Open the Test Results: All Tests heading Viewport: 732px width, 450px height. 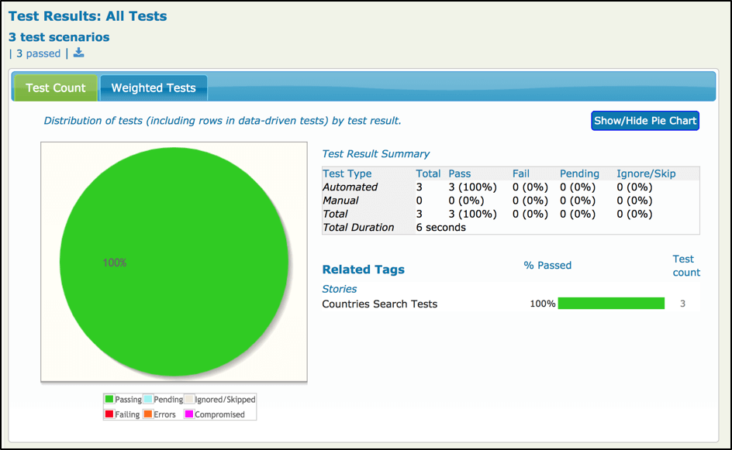click(x=88, y=15)
